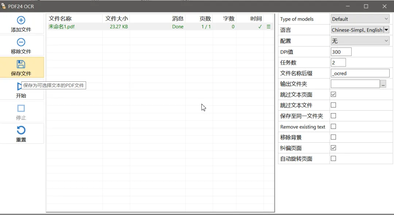Image resolution: width=394 pixels, height=215 pixels.
Task: Enable the Remove existing text checkbox
Action: pyautogui.click(x=333, y=127)
